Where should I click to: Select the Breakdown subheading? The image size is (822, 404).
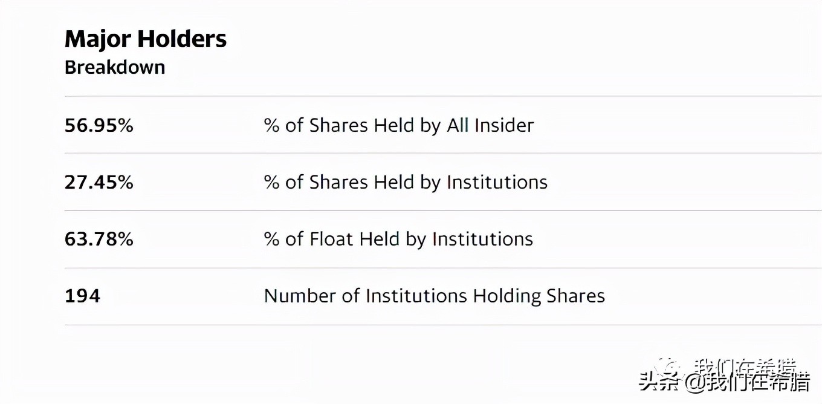click(x=114, y=67)
